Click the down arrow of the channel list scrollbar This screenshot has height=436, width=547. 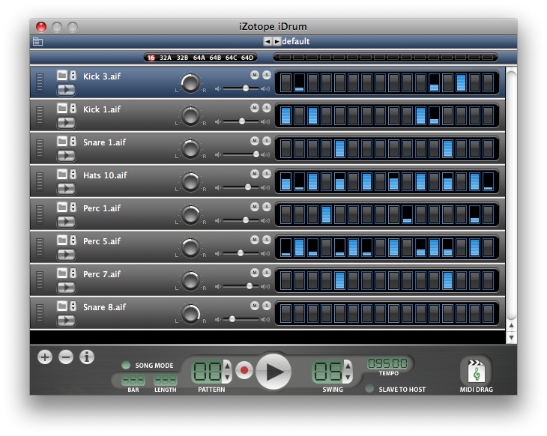click(511, 338)
